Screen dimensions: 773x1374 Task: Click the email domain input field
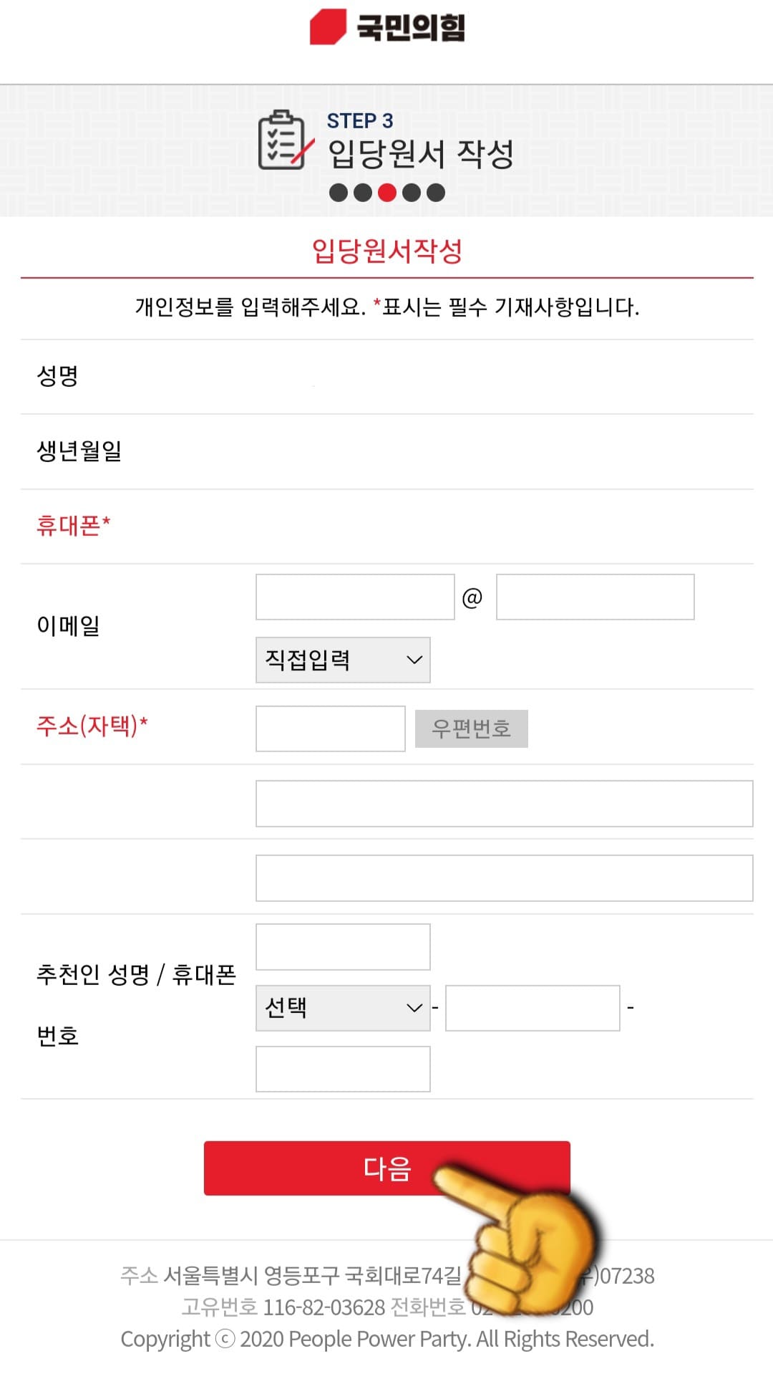[594, 596]
